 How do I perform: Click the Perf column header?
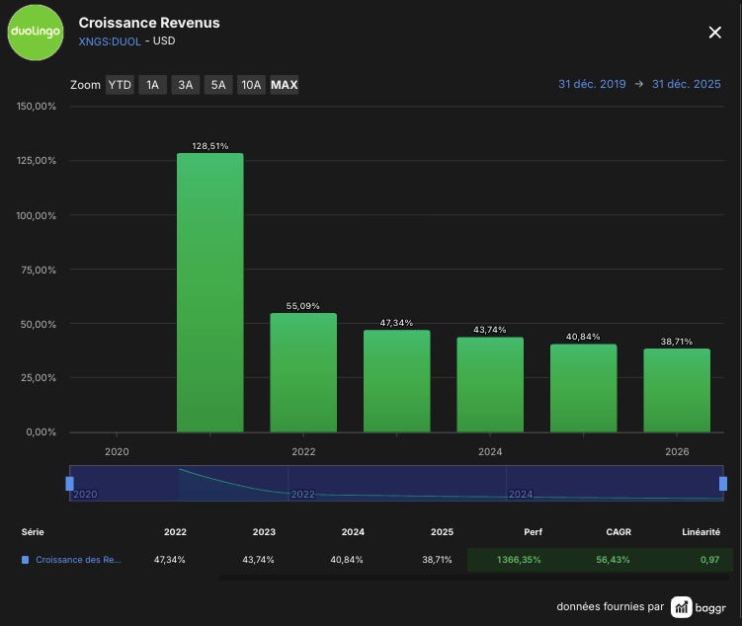(533, 532)
